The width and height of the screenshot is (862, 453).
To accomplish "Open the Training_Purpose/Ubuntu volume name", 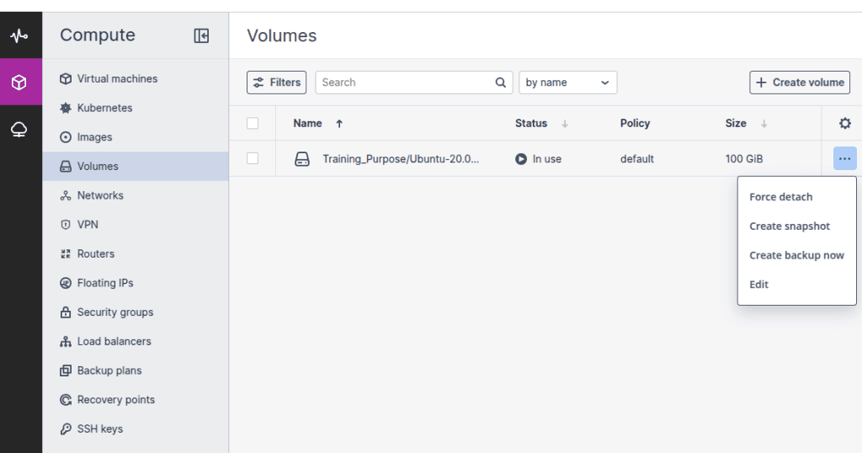I will tap(401, 159).
